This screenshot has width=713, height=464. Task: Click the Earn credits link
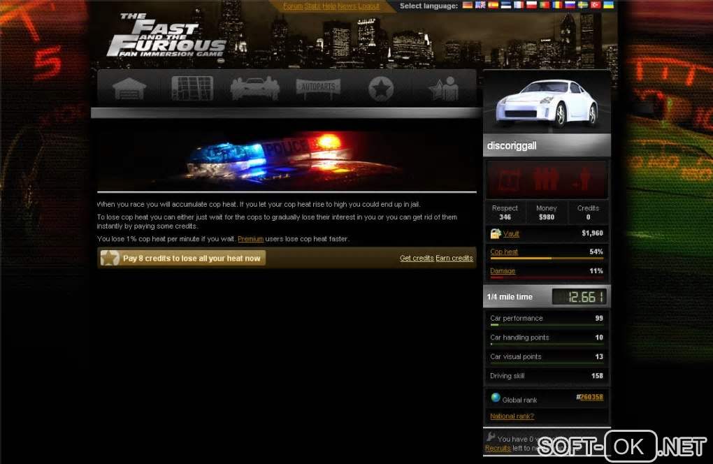click(454, 258)
